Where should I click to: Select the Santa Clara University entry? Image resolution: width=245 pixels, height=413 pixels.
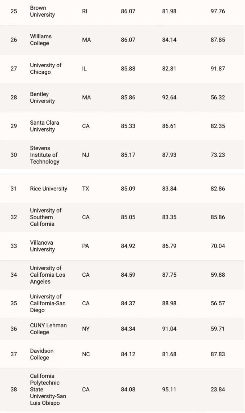pyautogui.click(x=44, y=126)
